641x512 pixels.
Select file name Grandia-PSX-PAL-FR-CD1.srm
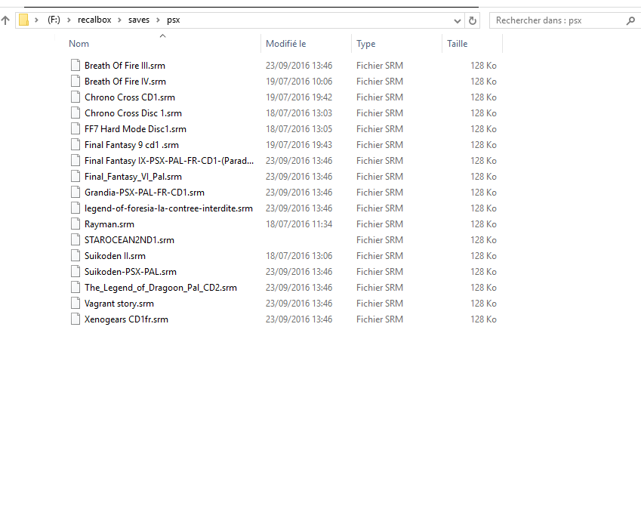[x=144, y=193]
